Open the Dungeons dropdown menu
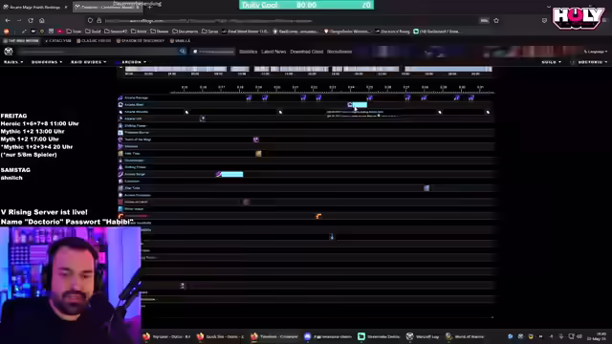612x344 pixels. tap(47, 62)
